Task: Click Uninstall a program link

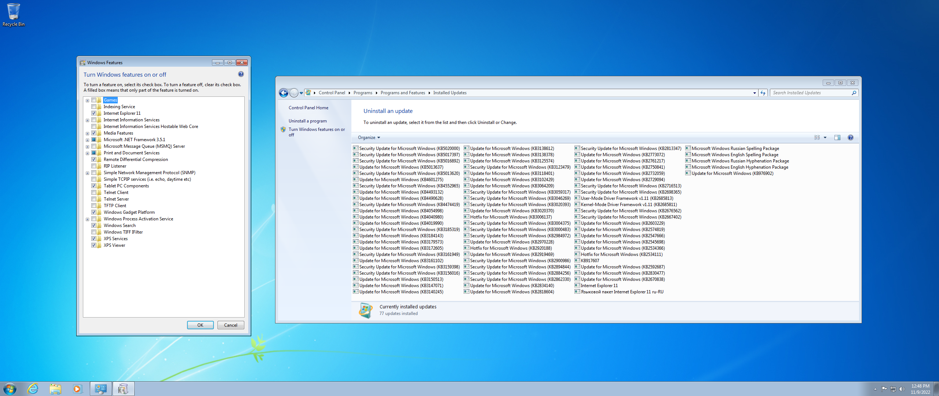Action: click(307, 121)
